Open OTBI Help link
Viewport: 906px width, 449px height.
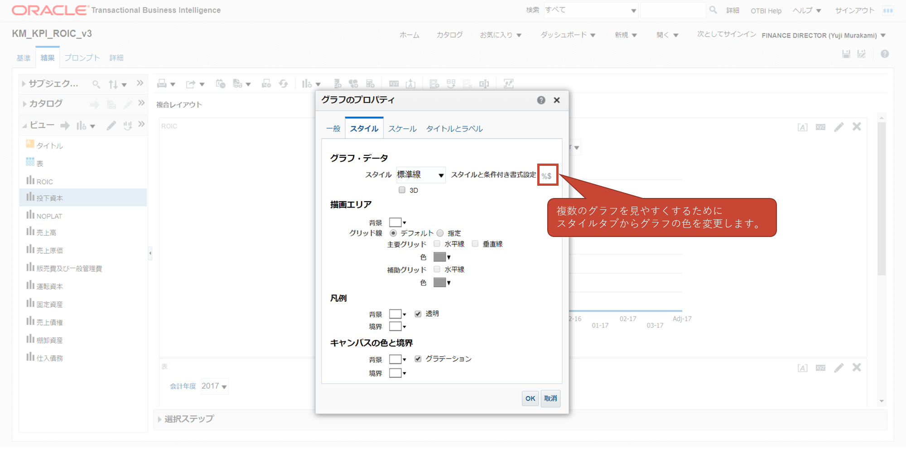766,10
